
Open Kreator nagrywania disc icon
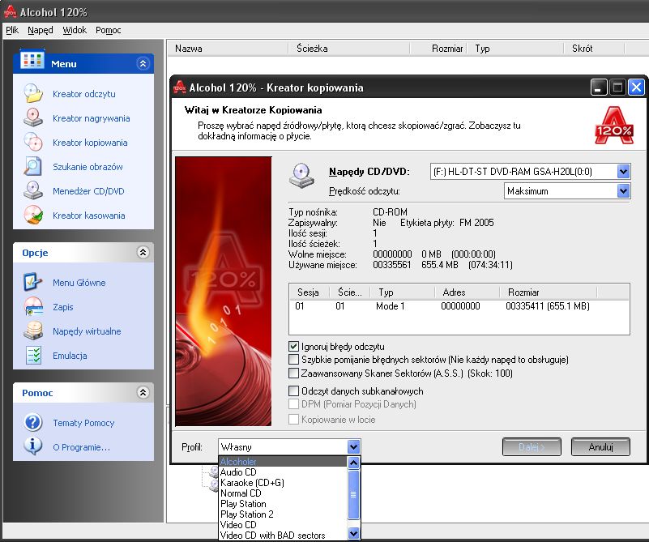pos(33,117)
